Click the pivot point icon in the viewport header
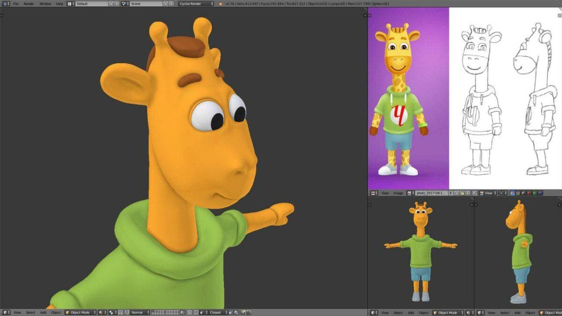 (x=111, y=312)
